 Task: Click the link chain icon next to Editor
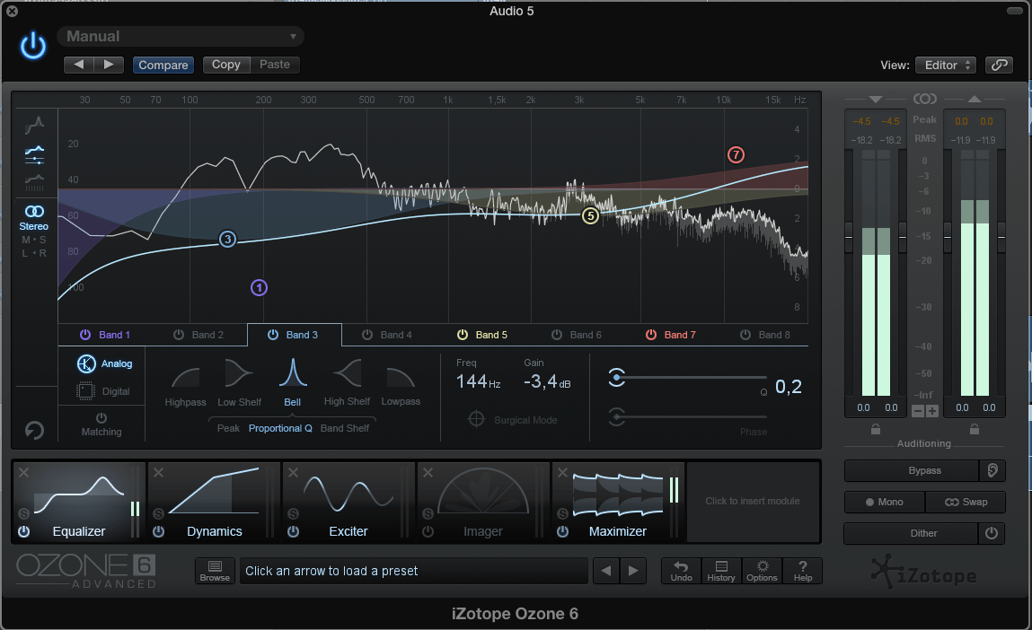point(999,65)
